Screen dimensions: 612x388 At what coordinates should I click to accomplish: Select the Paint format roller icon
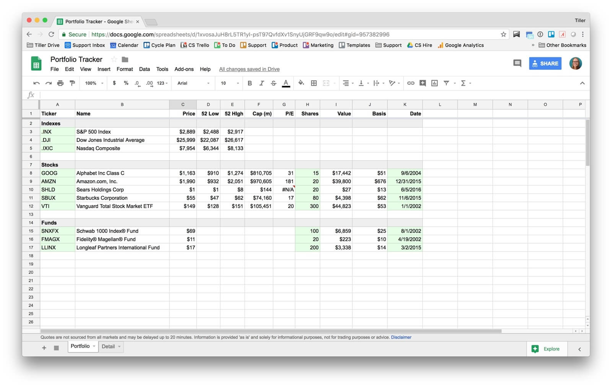click(x=72, y=83)
